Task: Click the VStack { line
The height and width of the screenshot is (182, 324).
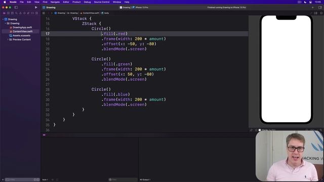Action: [82, 19]
